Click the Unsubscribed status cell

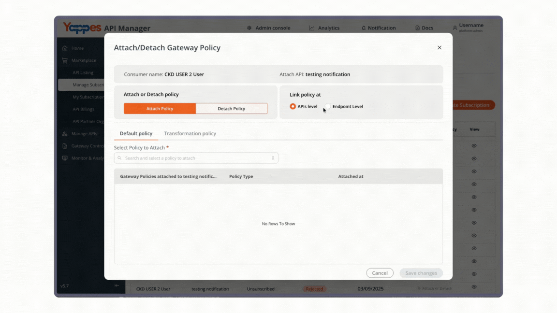tap(261, 289)
